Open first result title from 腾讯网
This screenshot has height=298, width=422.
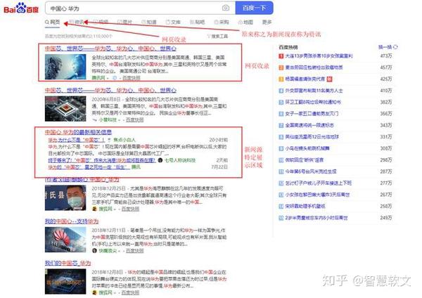[110, 48]
